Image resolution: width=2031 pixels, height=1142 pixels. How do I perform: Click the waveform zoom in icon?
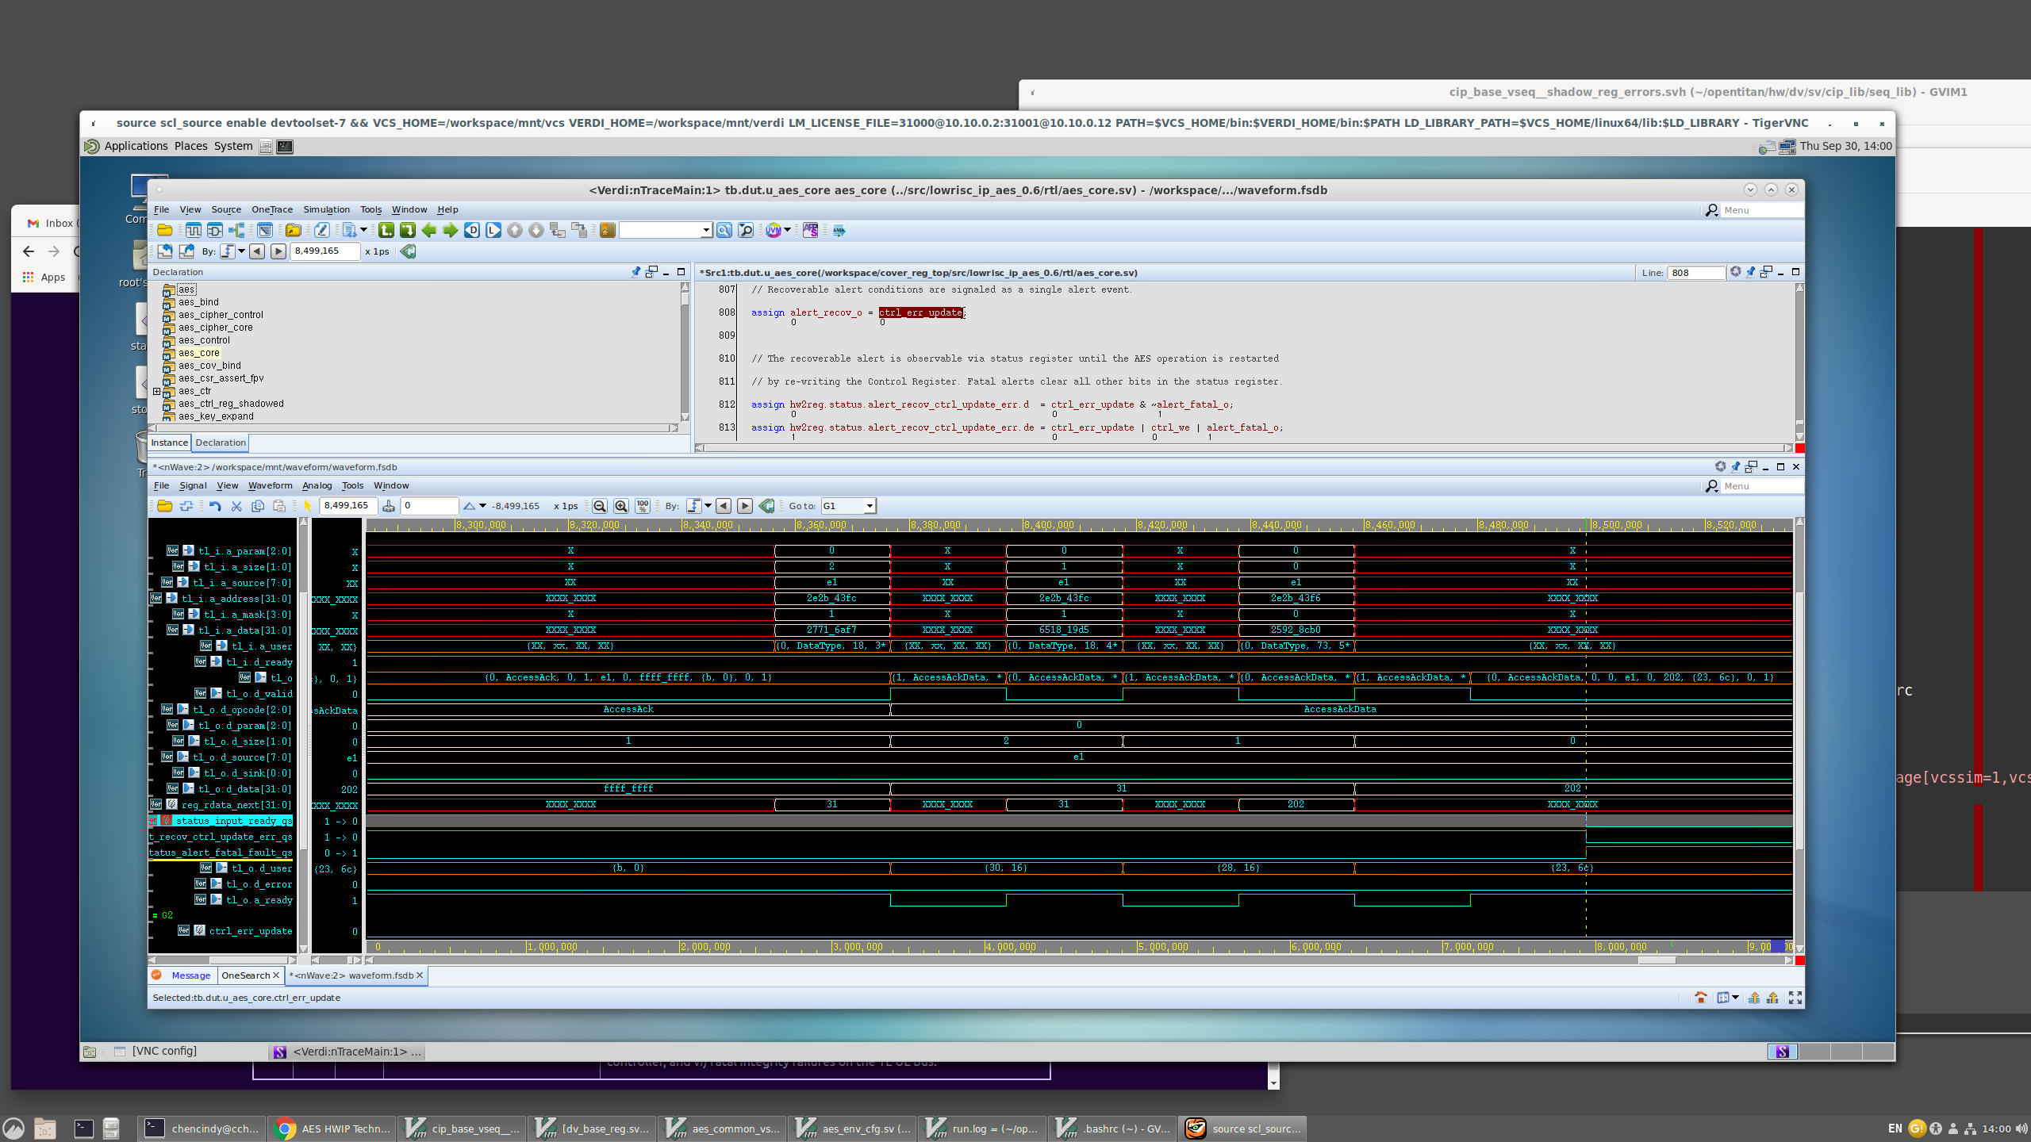tap(621, 506)
